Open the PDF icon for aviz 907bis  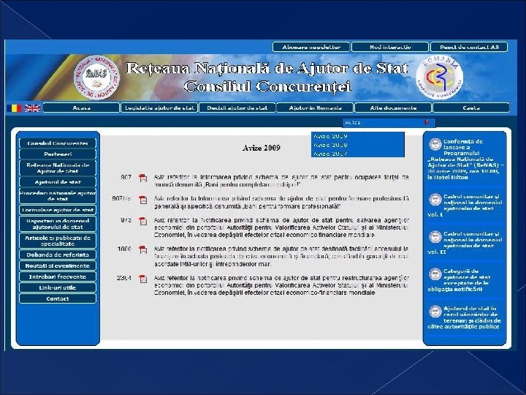tap(143, 200)
